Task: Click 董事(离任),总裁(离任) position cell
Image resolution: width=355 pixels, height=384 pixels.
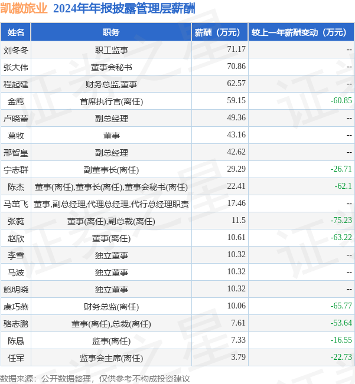Action: [111, 324]
